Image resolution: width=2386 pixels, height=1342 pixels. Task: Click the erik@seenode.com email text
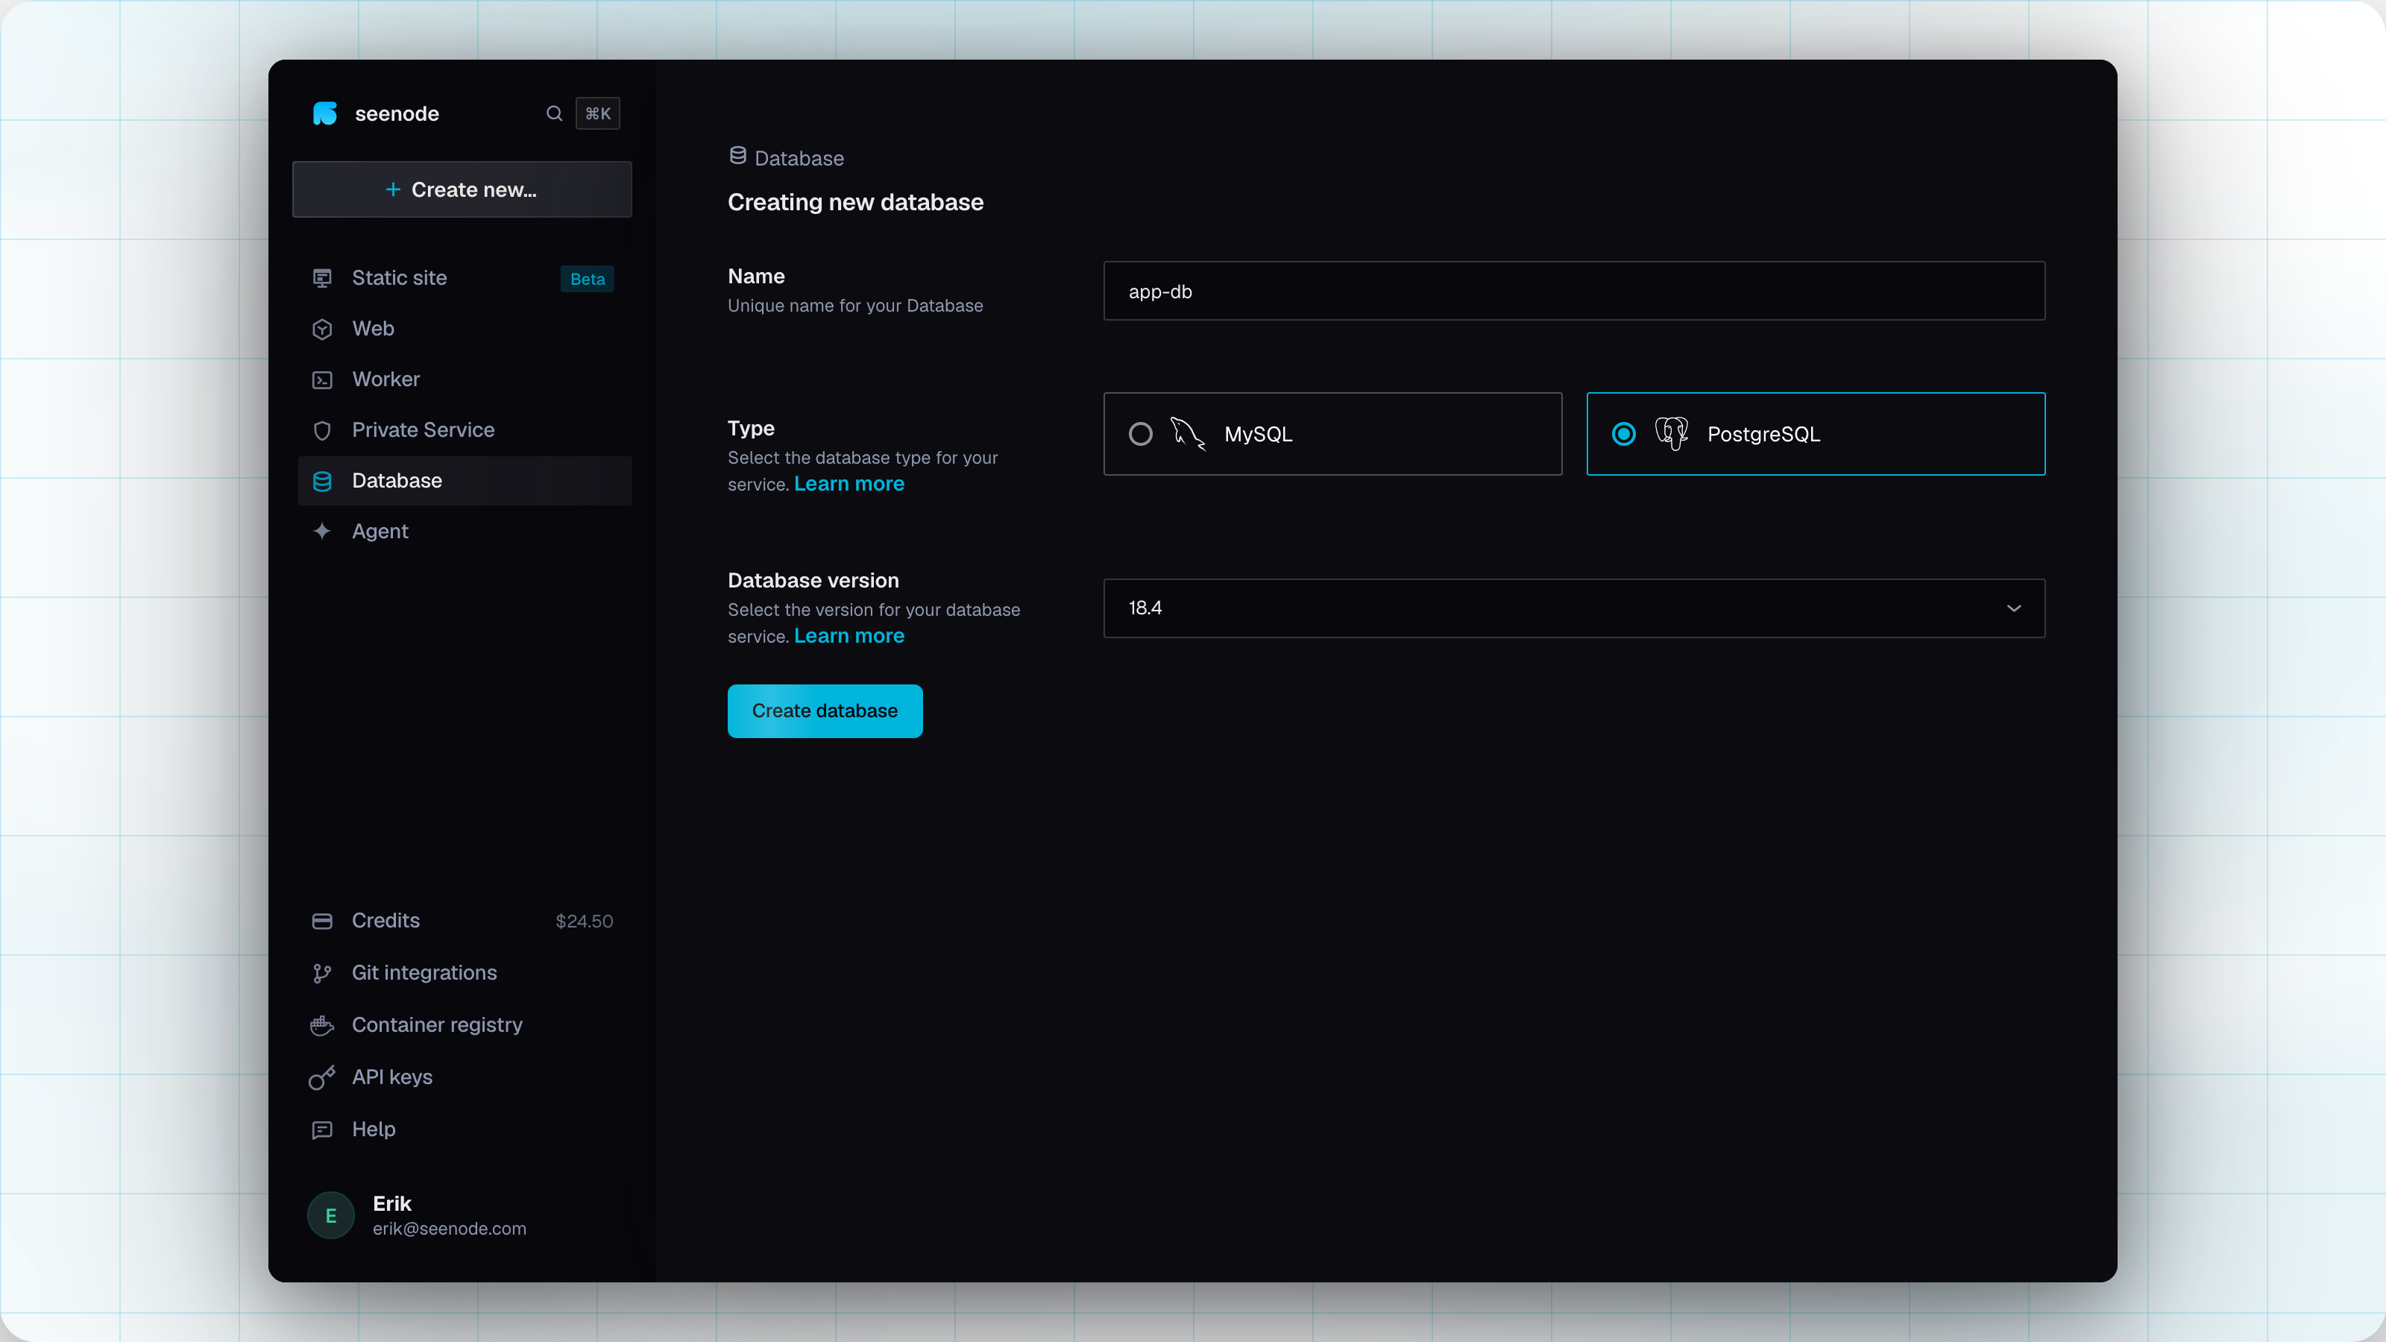pyautogui.click(x=449, y=1229)
